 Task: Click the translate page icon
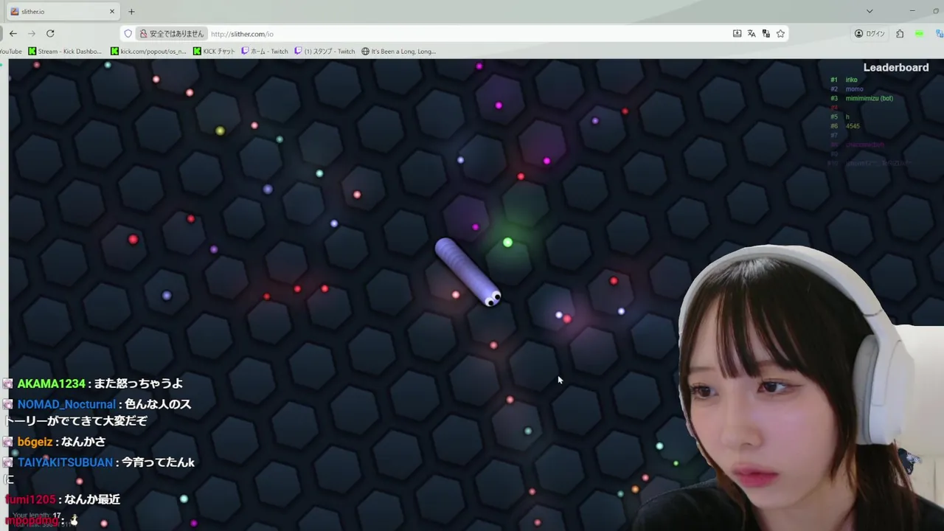point(752,33)
